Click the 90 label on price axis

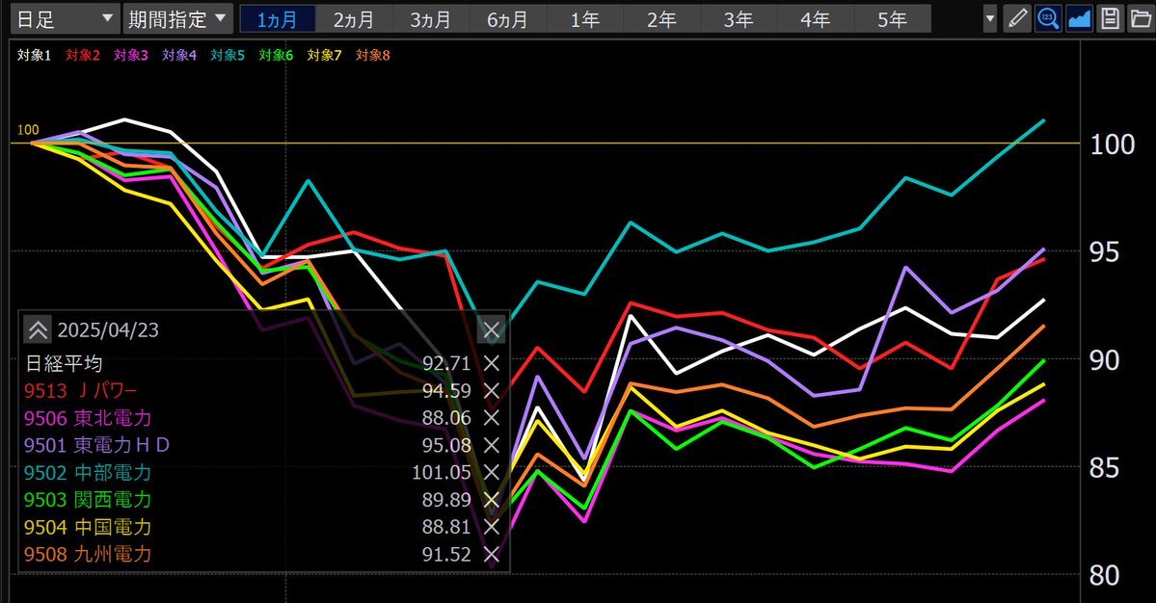1104,360
